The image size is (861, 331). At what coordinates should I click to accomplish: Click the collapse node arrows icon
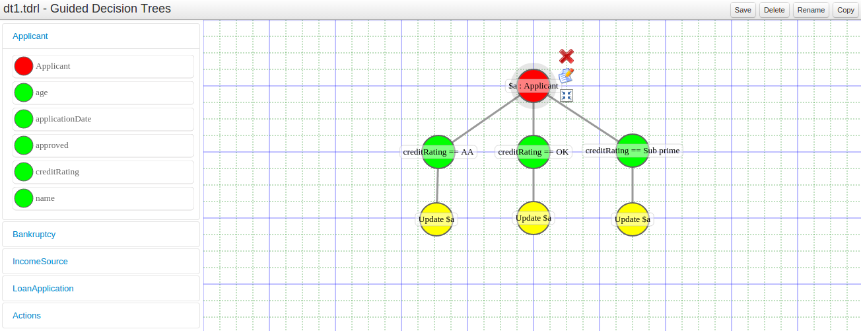(x=567, y=96)
